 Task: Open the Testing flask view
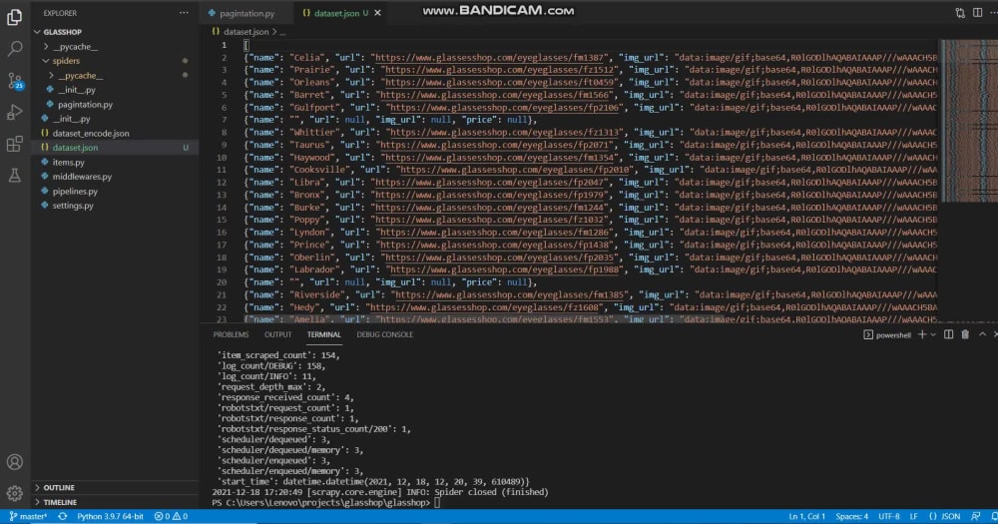pyautogui.click(x=14, y=175)
